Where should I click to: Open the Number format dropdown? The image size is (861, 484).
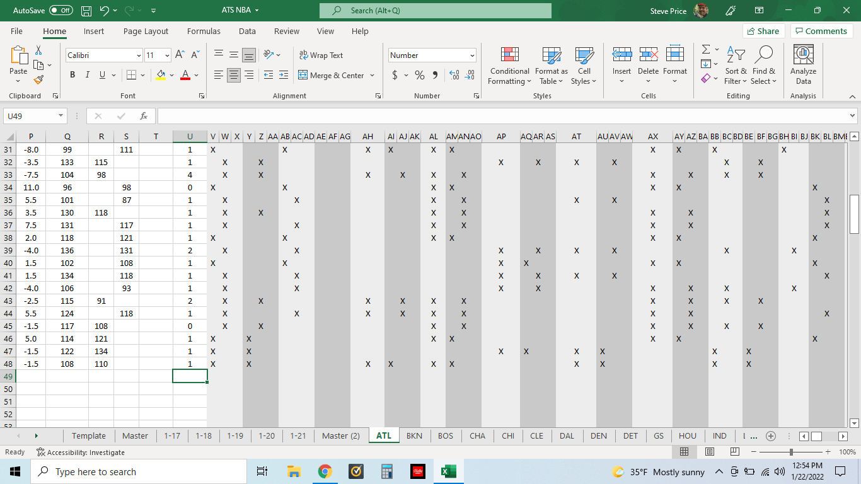pyautogui.click(x=472, y=55)
